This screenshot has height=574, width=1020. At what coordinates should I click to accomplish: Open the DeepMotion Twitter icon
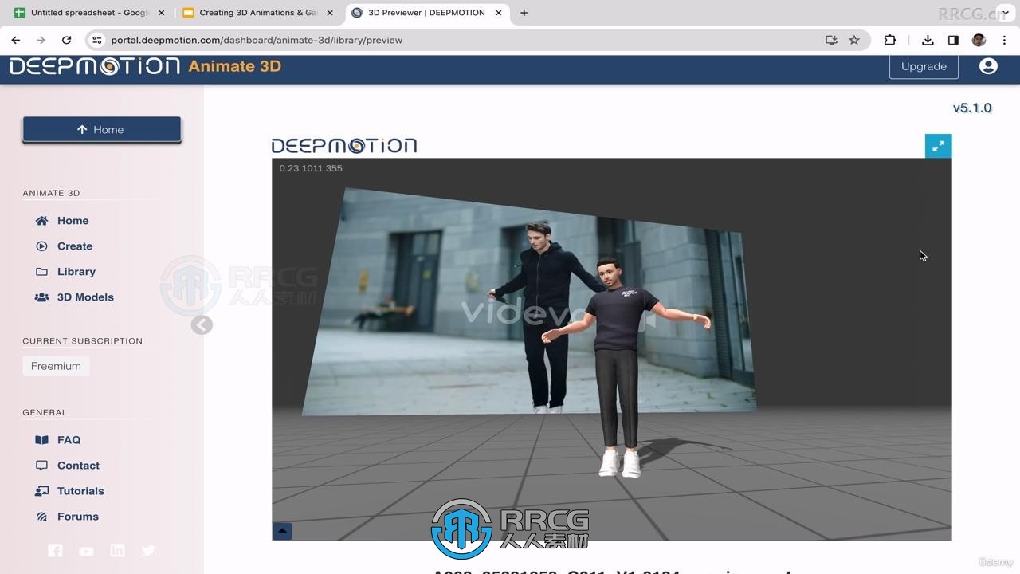tap(148, 550)
